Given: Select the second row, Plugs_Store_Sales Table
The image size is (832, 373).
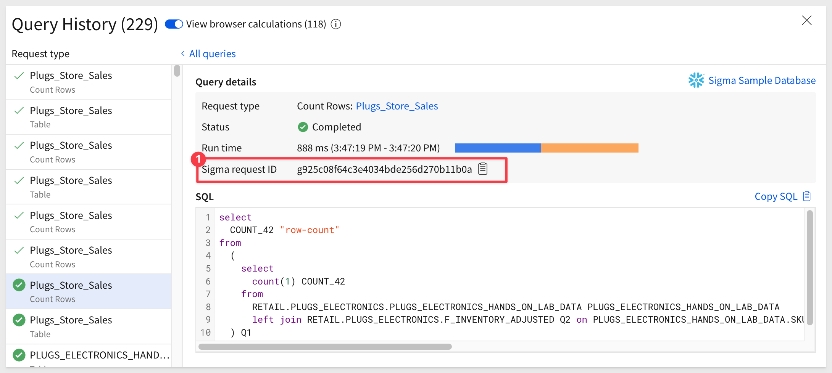Looking at the screenshot, I should tap(89, 117).
